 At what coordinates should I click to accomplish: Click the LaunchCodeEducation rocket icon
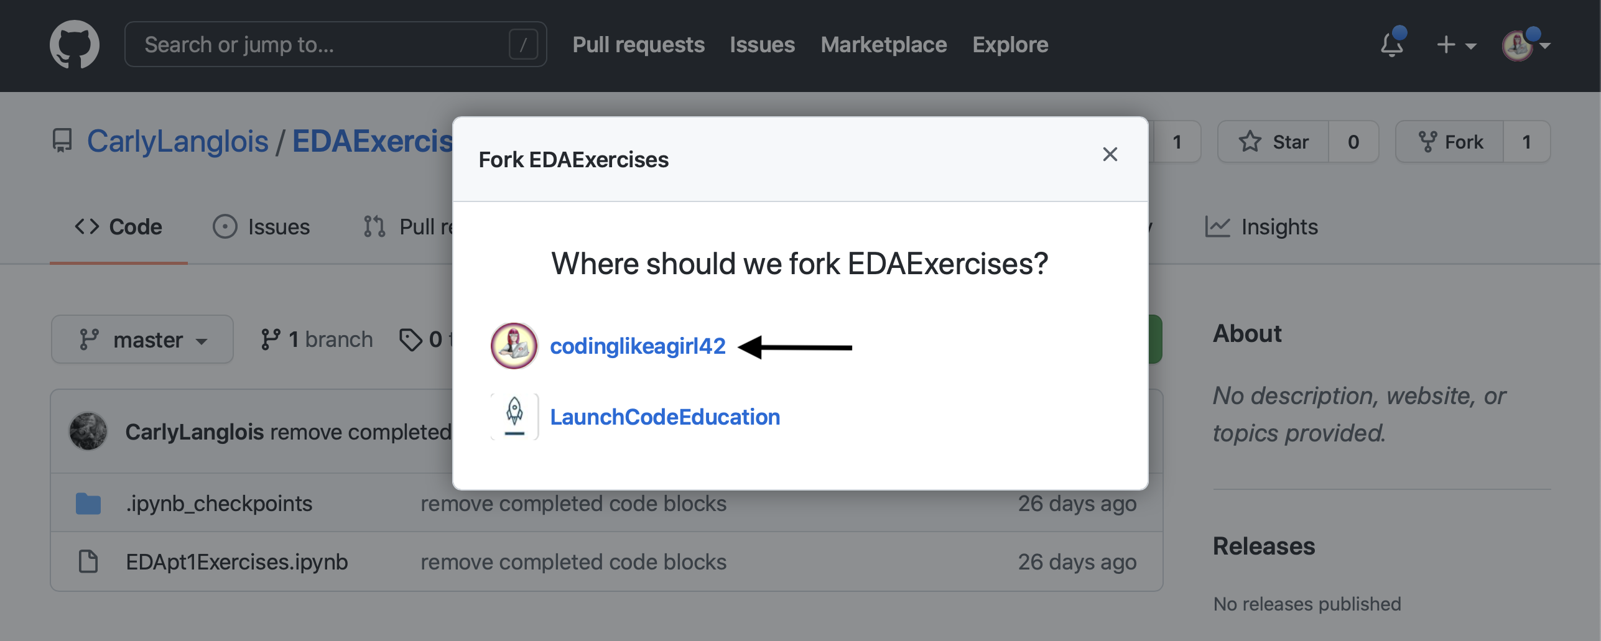click(514, 417)
